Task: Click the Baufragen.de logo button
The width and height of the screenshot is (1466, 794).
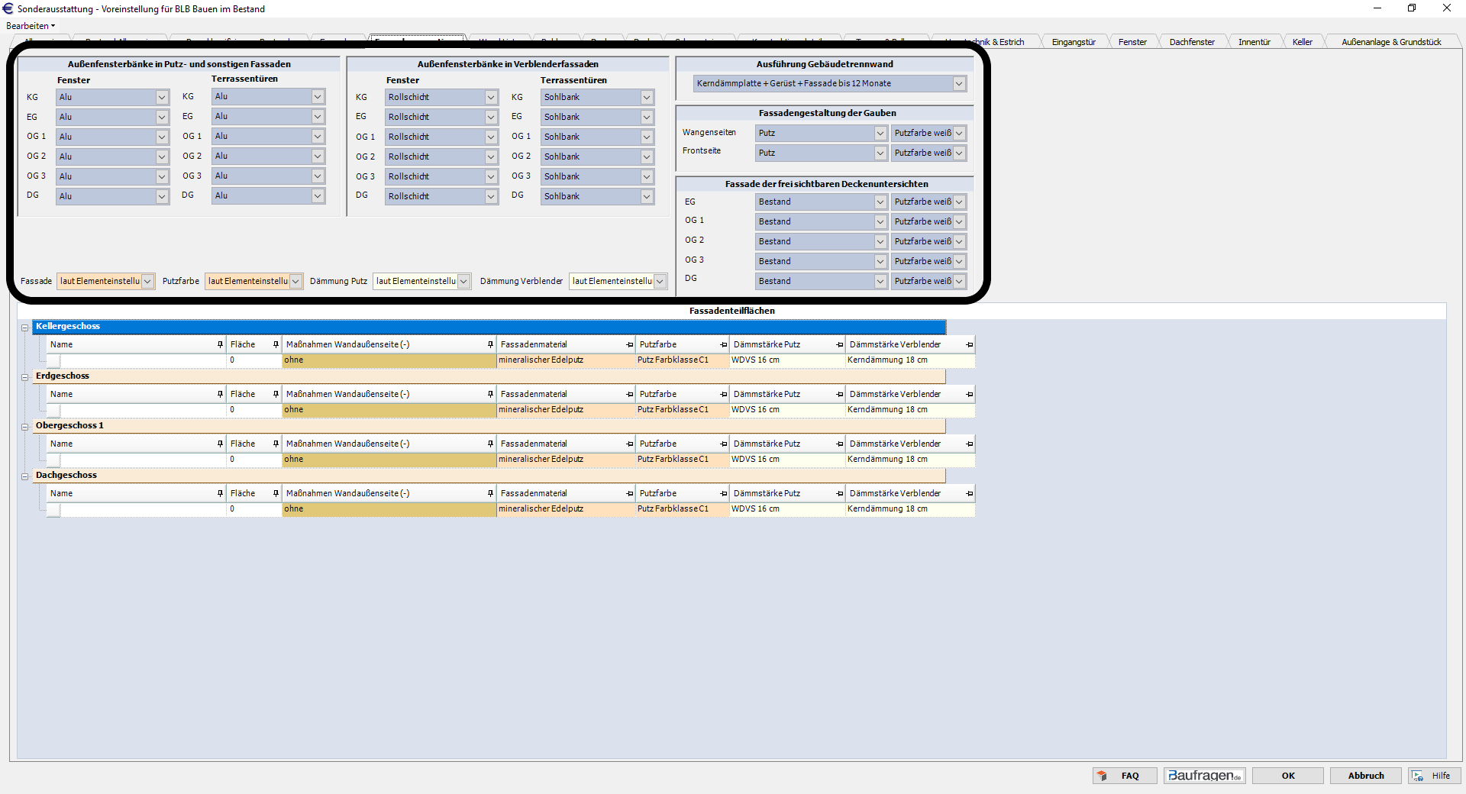Action: coord(1204,776)
